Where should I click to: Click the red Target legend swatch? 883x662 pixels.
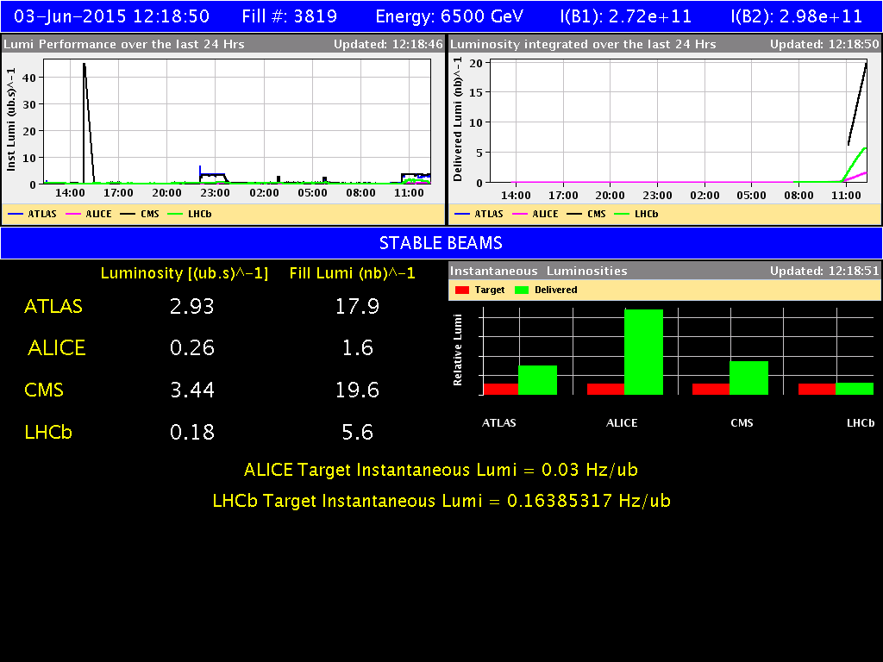click(462, 290)
